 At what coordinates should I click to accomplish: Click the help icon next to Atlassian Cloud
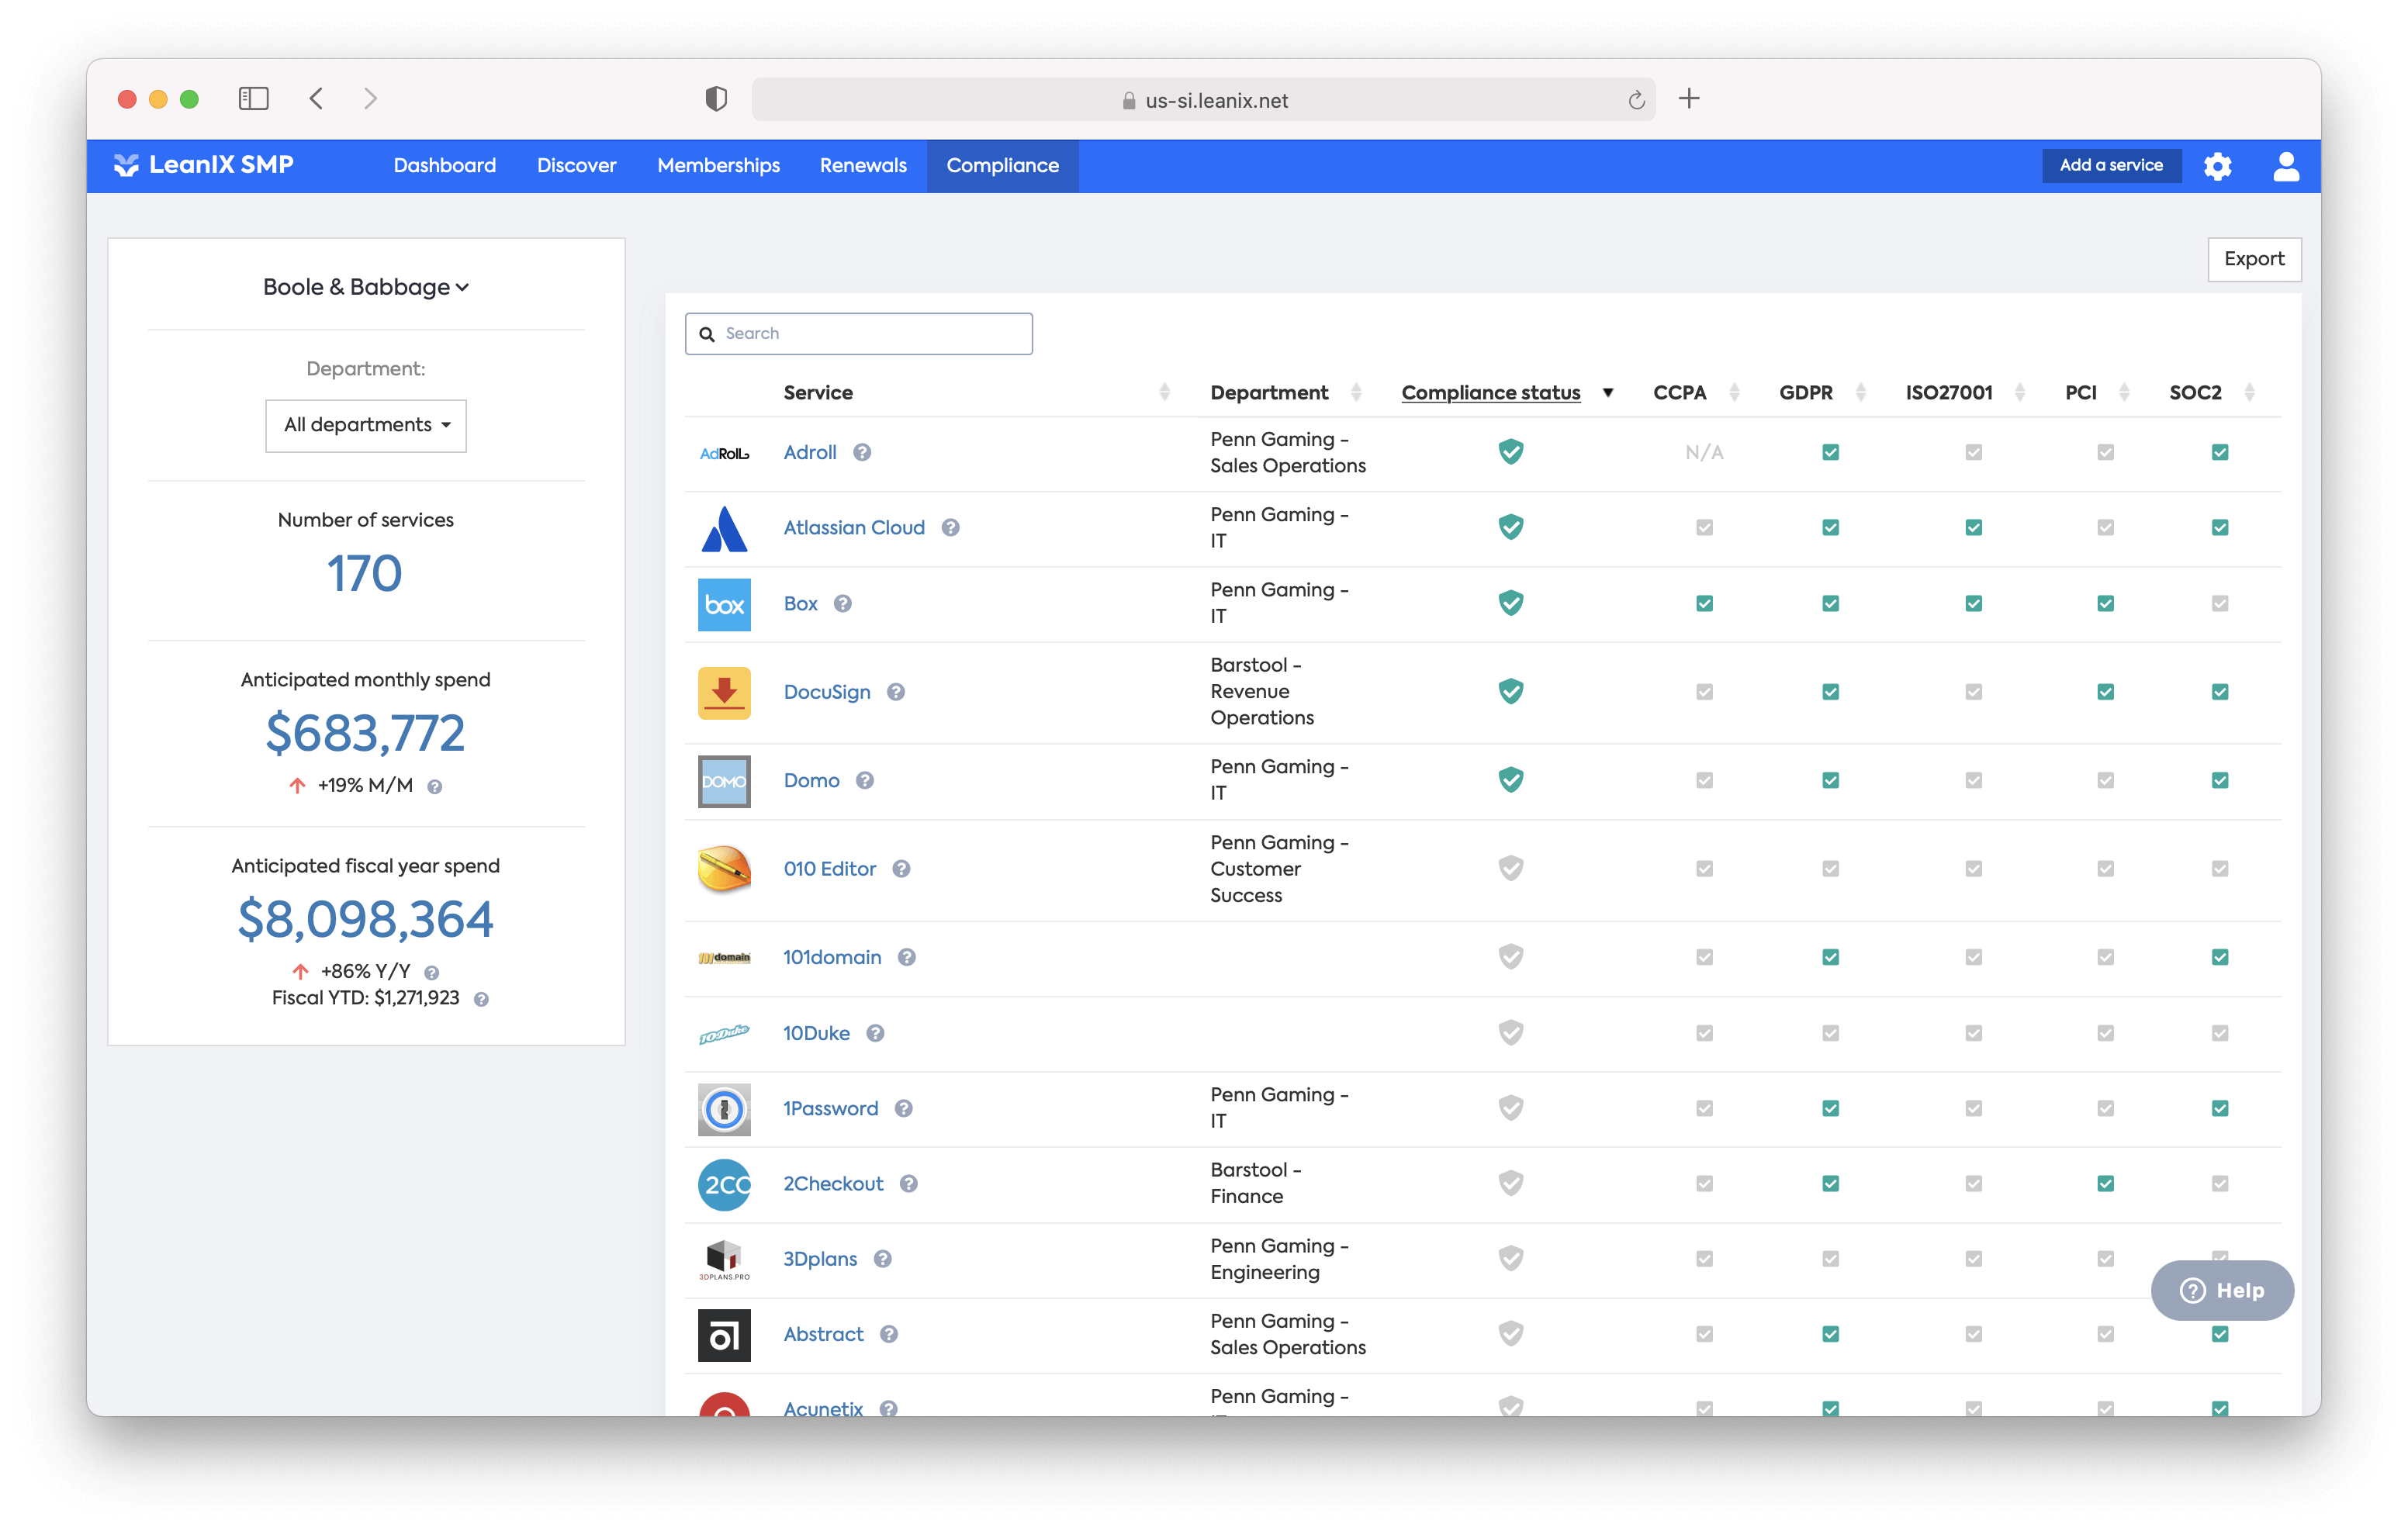(950, 527)
